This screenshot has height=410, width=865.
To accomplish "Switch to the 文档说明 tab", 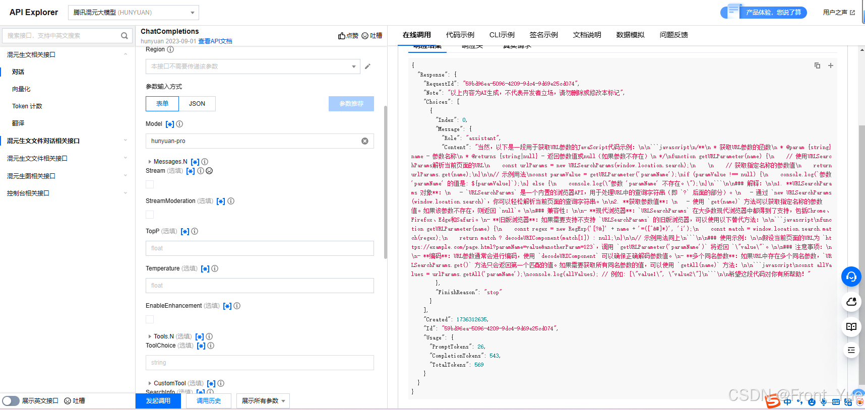I will 587,35.
